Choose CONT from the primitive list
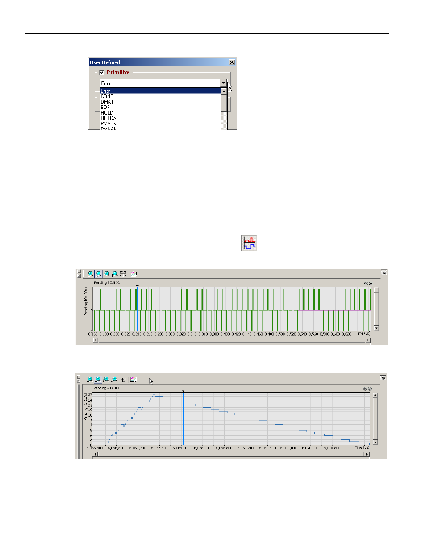Viewport: 426px width, 551px height. coord(107,96)
